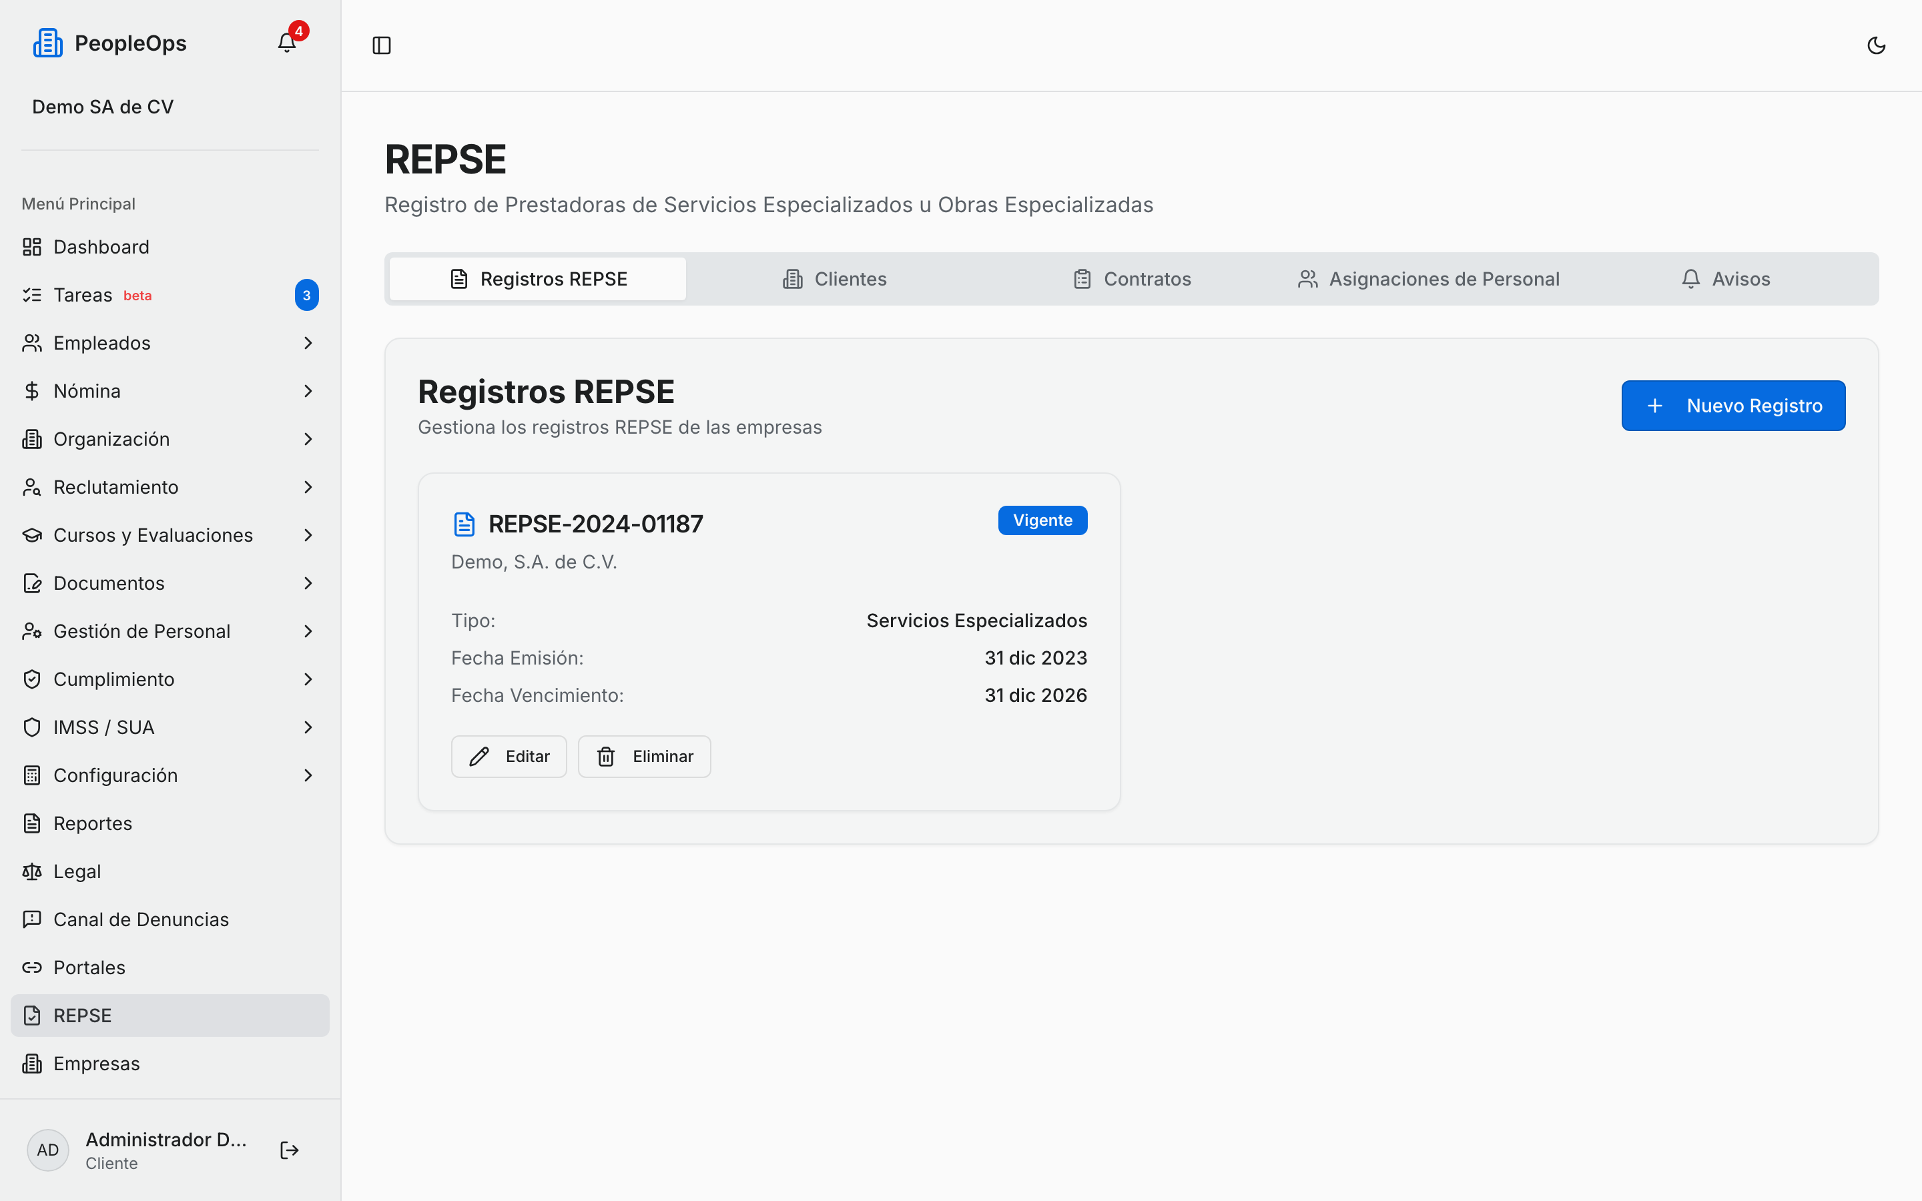1922x1201 pixels.
Task: Click the Organización building icon
Action: [x=32, y=439]
